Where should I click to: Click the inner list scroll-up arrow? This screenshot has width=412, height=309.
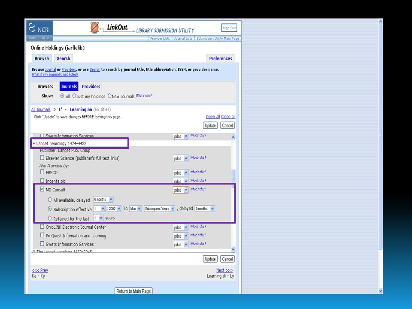pyautogui.click(x=233, y=137)
